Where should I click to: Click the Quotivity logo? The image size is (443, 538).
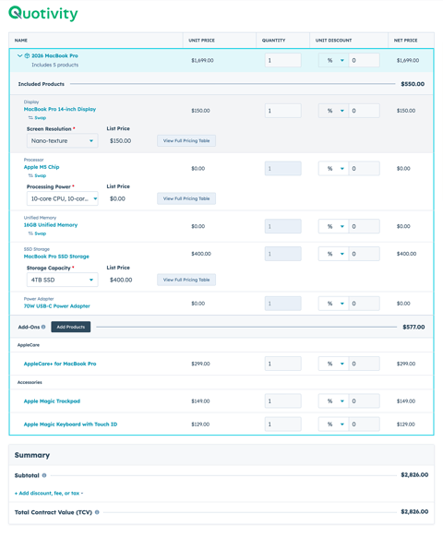[x=43, y=14]
